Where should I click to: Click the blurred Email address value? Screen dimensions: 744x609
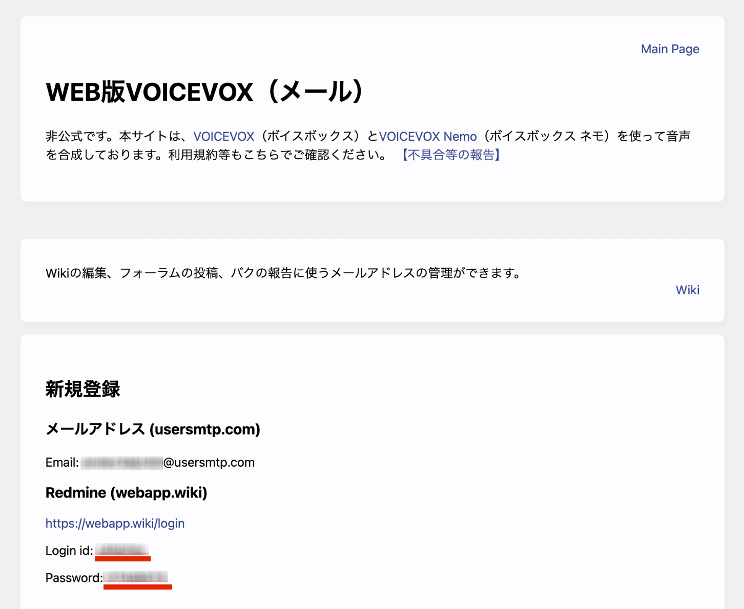click(x=122, y=463)
